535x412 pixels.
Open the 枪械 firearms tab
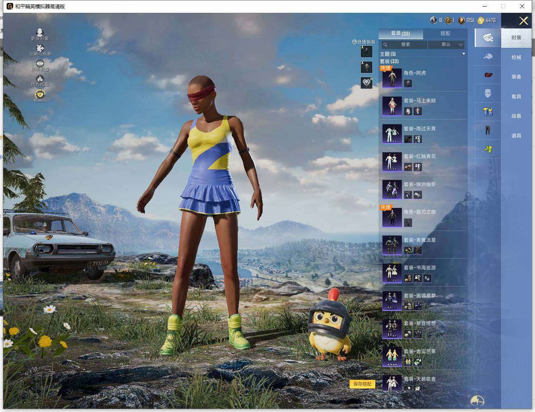click(x=516, y=57)
